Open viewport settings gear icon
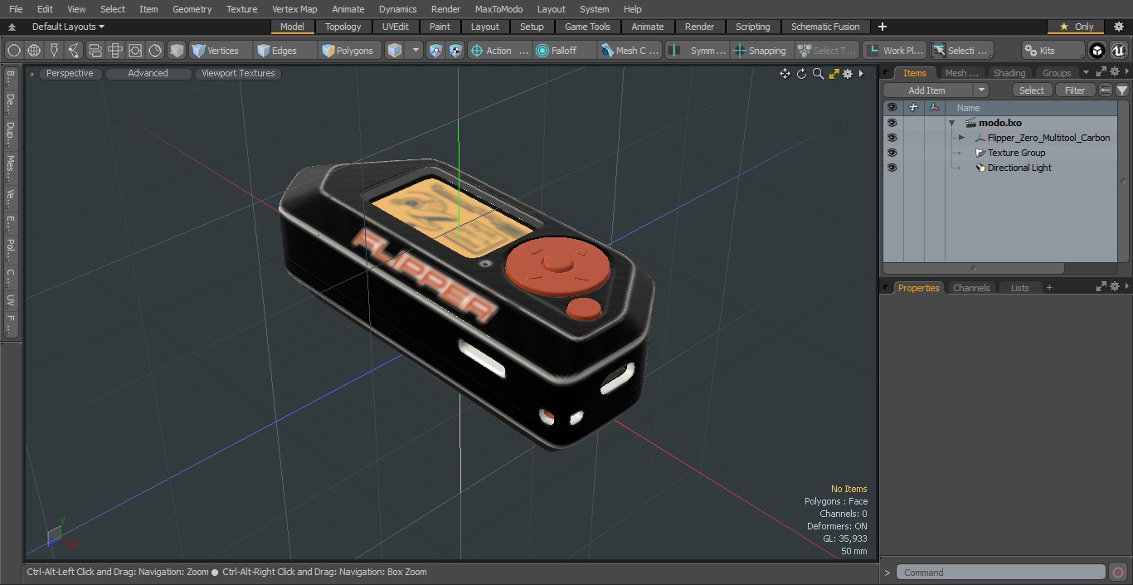Viewport: 1133px width, 585px height. (848, 74)
